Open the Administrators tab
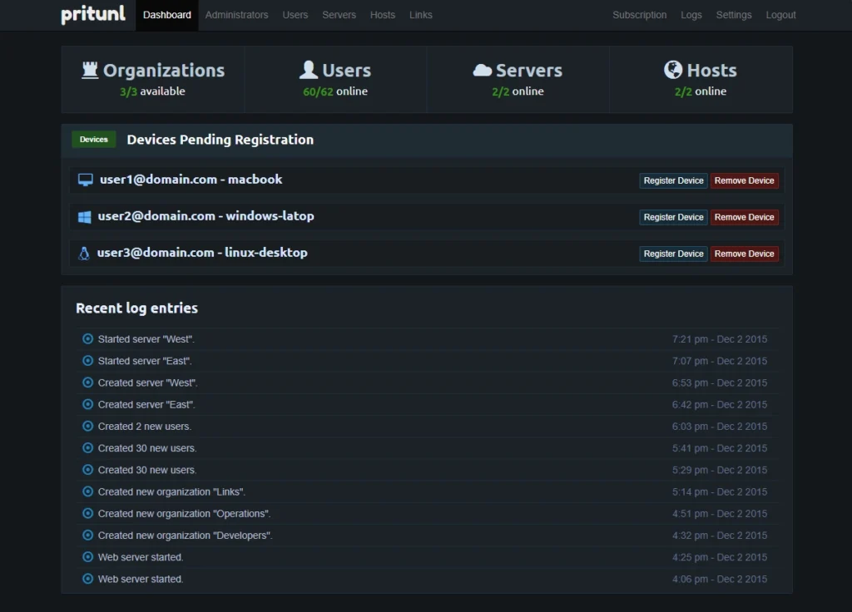This screenshot has width=852, height=612. 236,15
